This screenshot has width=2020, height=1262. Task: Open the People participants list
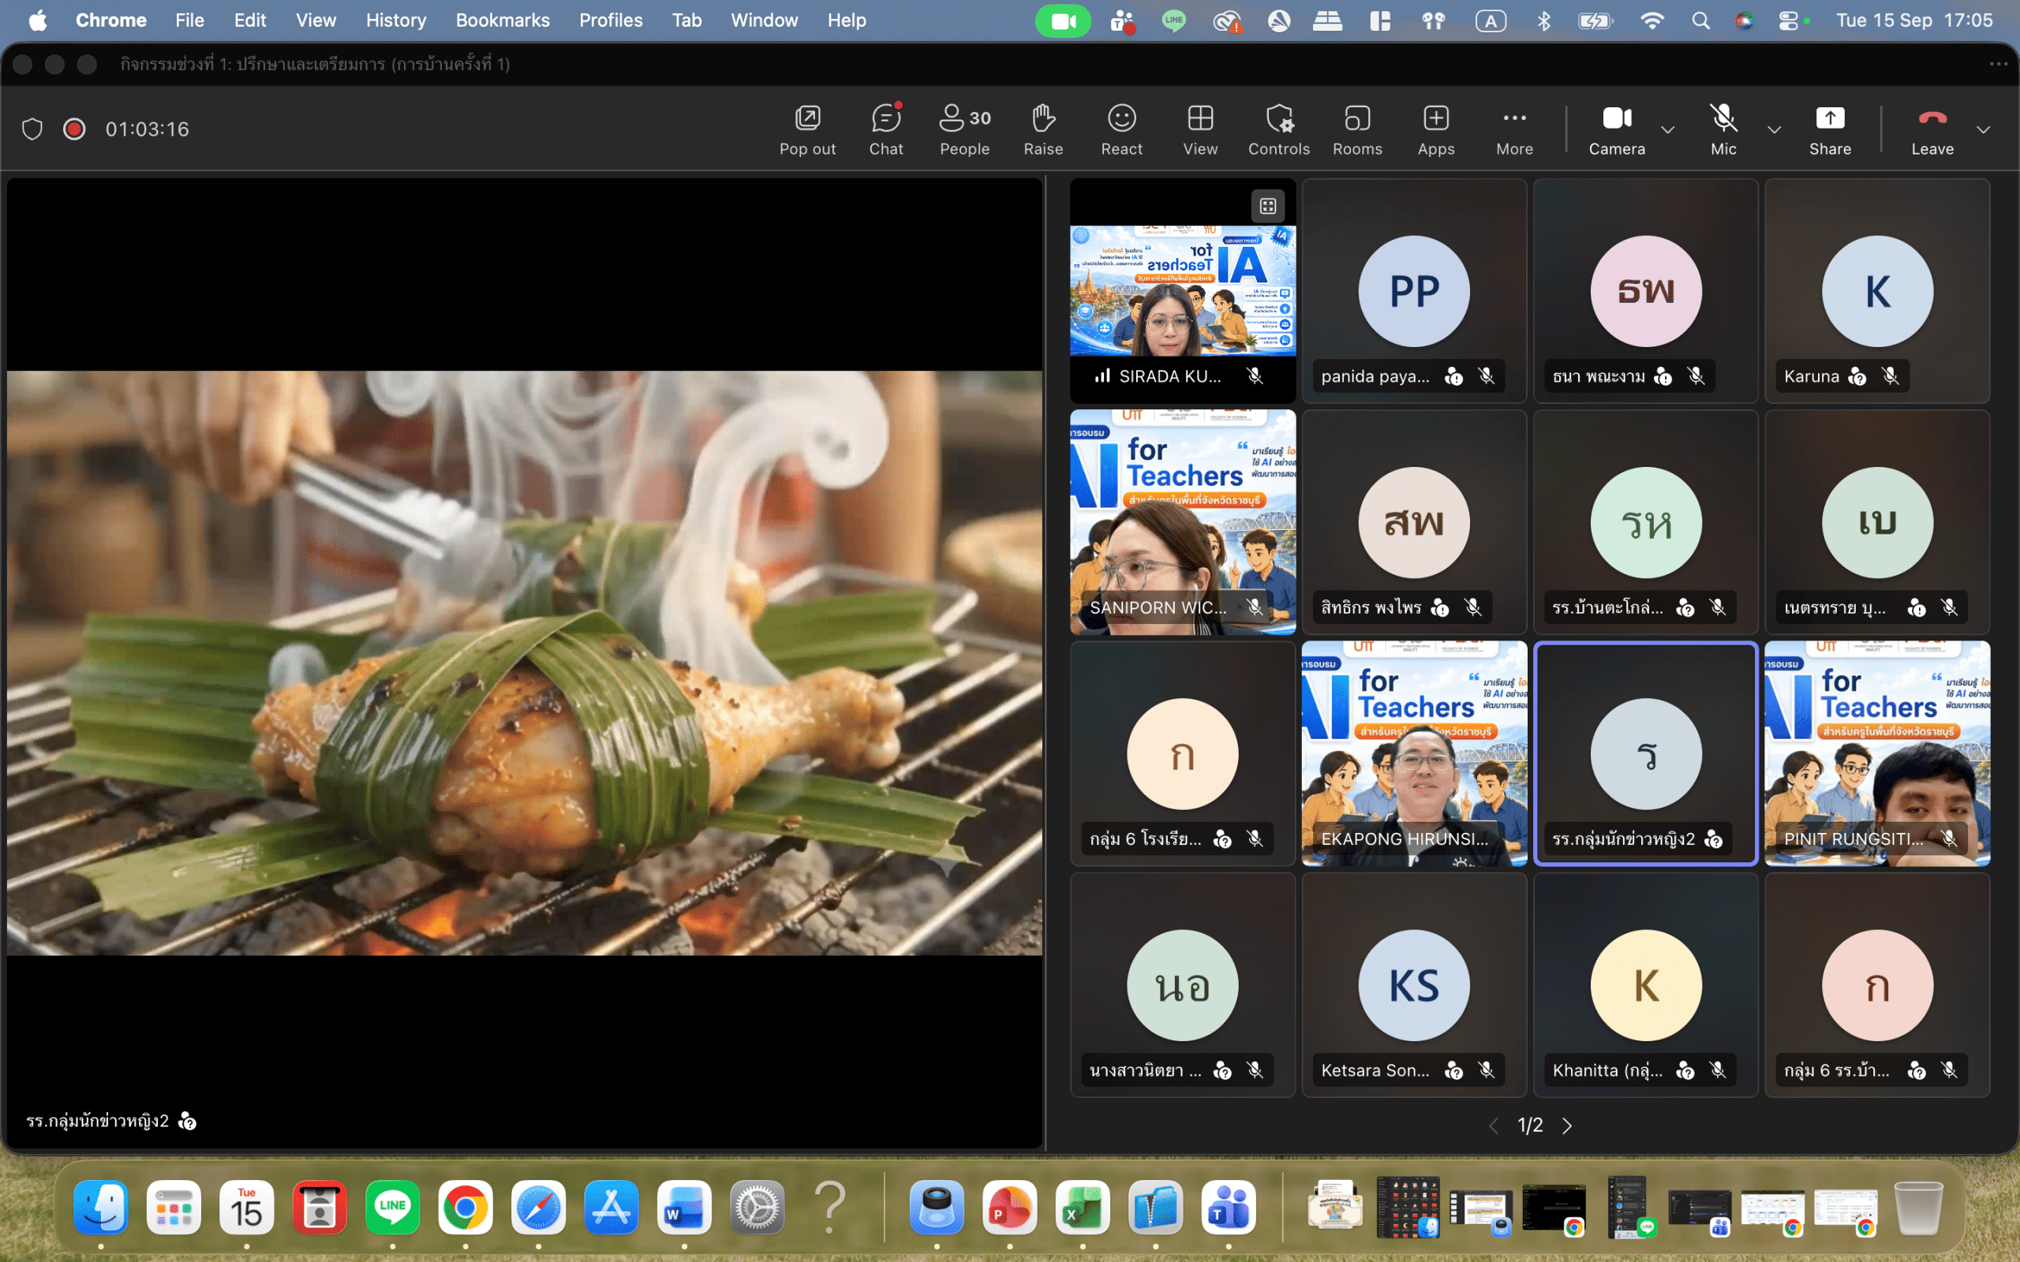tap(964, 129)
